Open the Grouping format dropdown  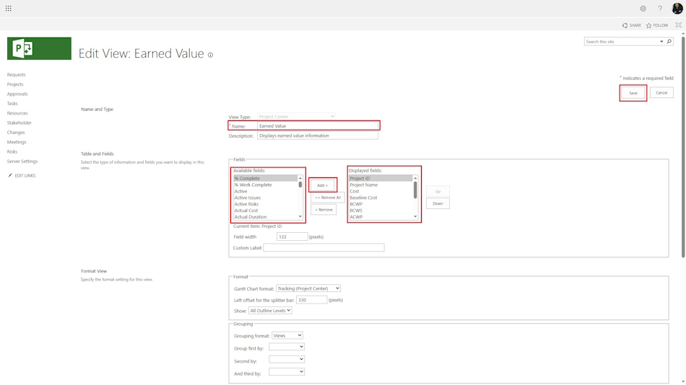coord(287,336)
